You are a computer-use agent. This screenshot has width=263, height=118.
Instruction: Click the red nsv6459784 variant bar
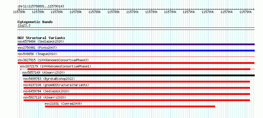(x=137, y=94)
